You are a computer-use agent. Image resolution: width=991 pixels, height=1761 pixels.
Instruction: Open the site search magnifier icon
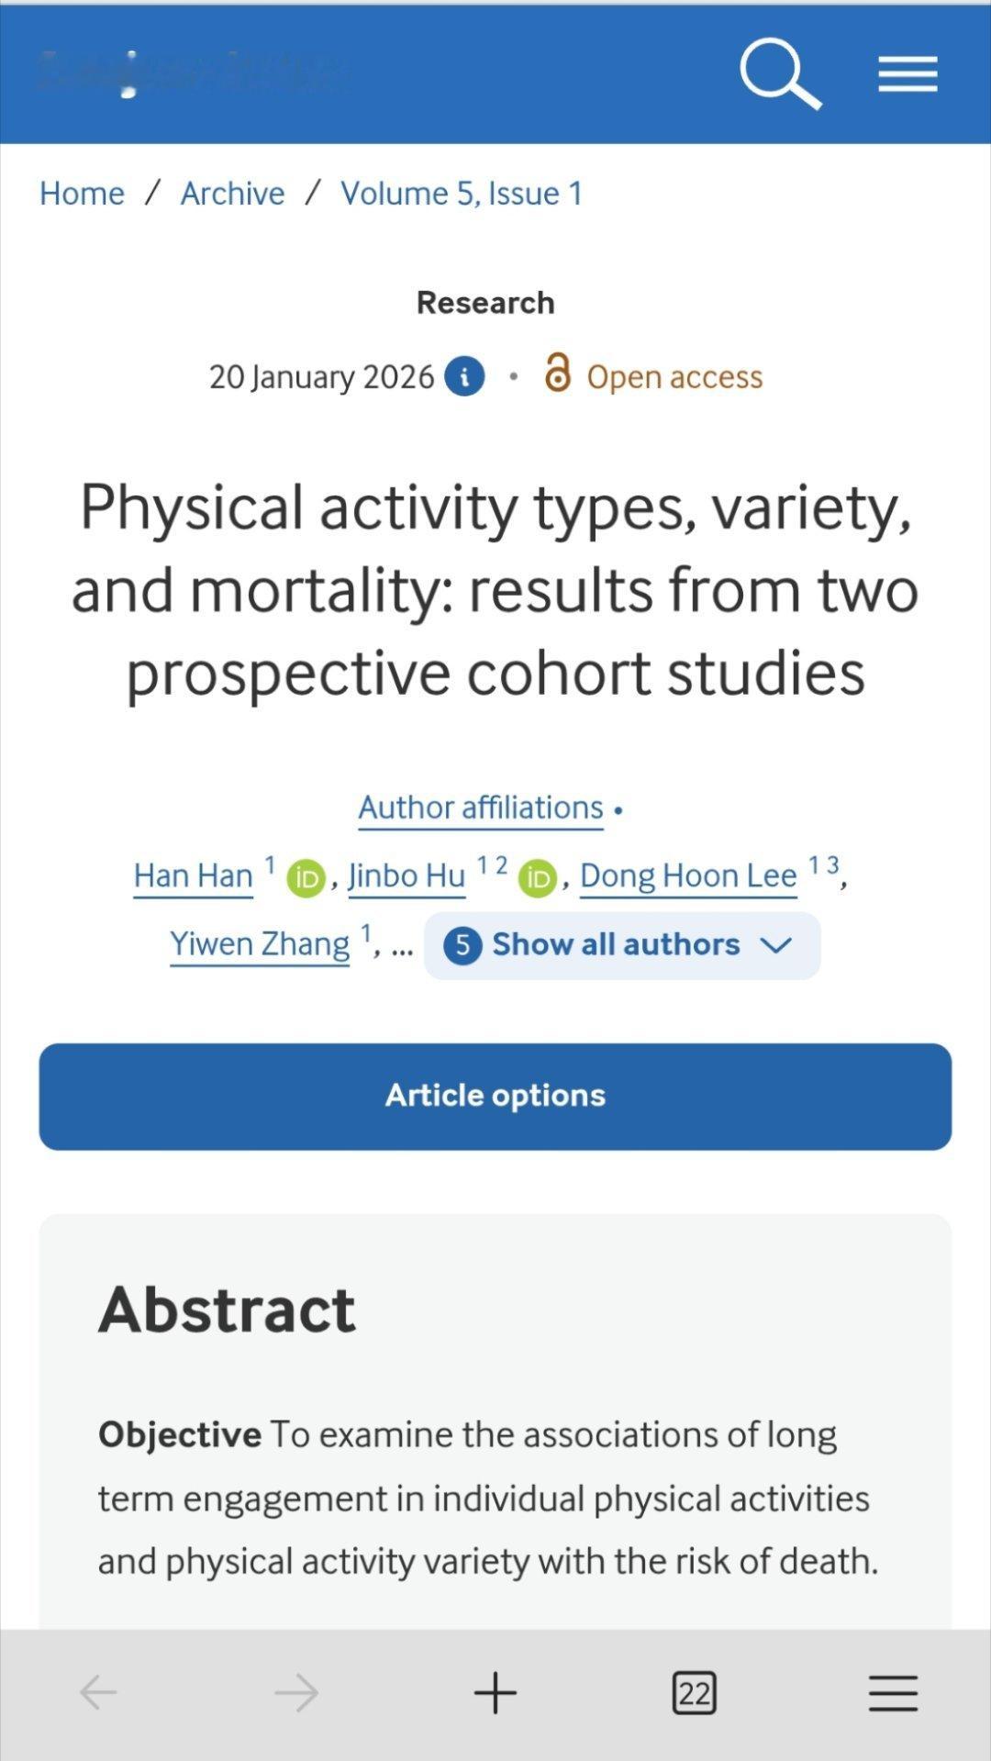point(780,73)
